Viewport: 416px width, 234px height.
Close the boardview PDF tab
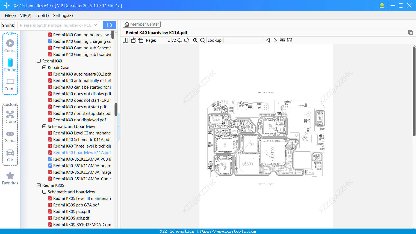click(410, 32)
